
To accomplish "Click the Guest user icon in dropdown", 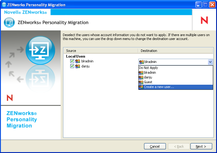I will point(141,82).
